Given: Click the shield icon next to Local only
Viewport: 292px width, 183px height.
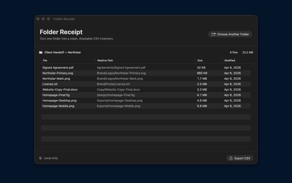Looking at the screenshot, I should click(41, 158).
